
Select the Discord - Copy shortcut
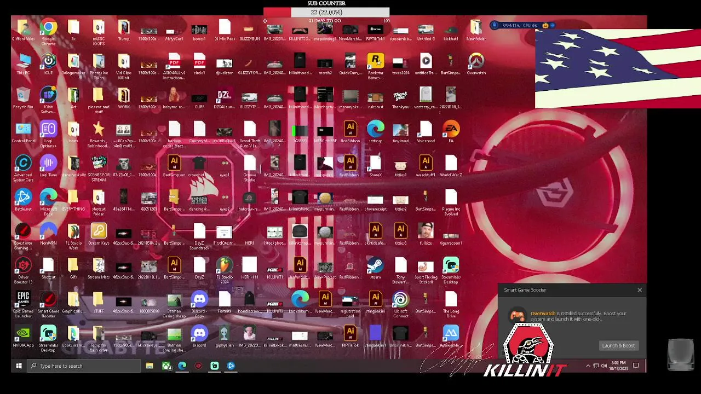coord(199,304)
